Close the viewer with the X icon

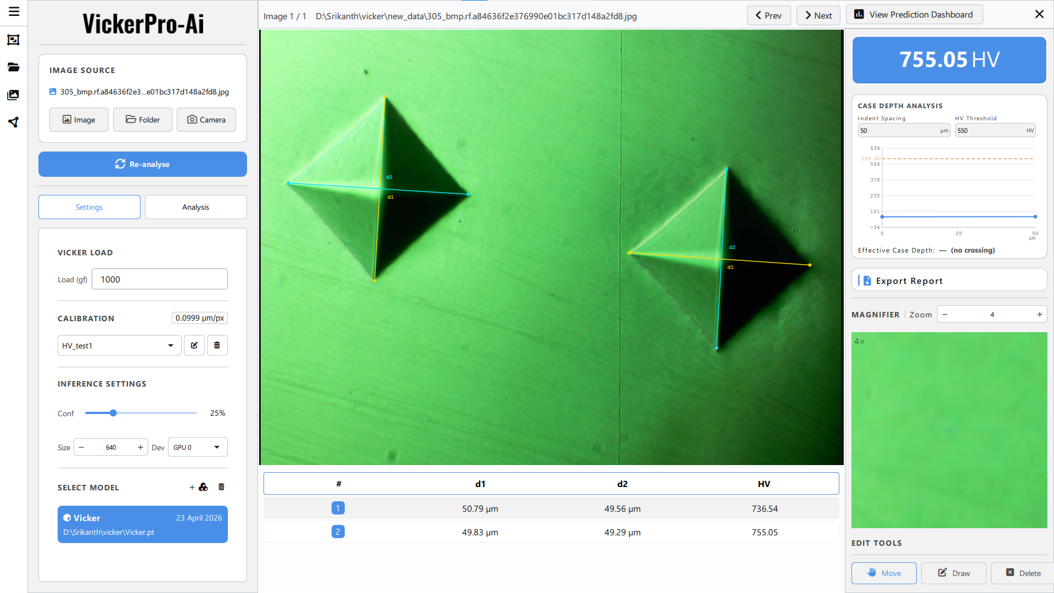click(x=1039, y=14)
